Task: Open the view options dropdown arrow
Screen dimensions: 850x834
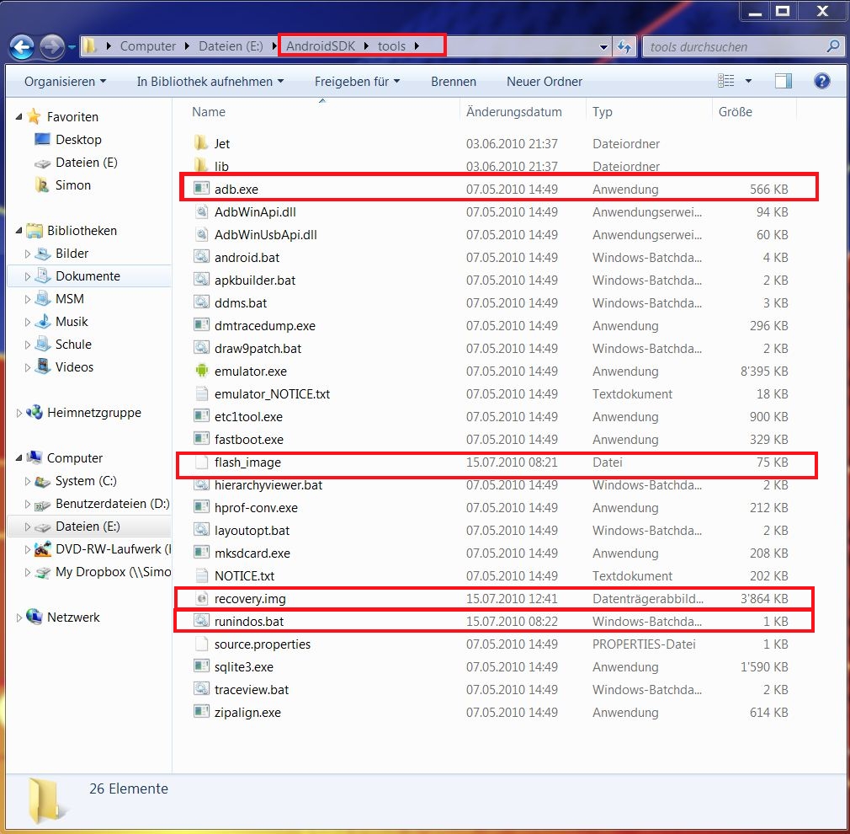Action: pyautogui.click(x=748, y=82)
